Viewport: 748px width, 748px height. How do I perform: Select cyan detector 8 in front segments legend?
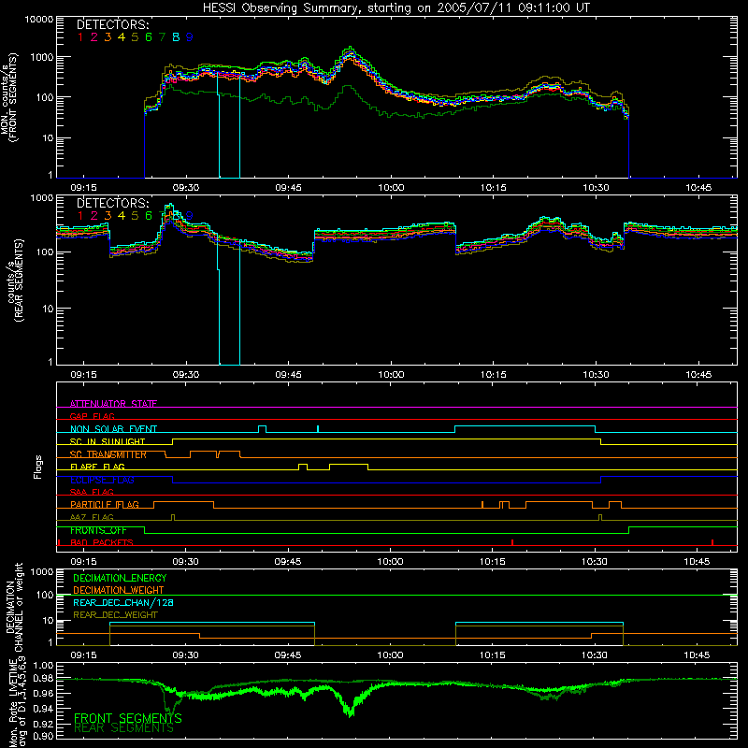click(x=176, y=37)
